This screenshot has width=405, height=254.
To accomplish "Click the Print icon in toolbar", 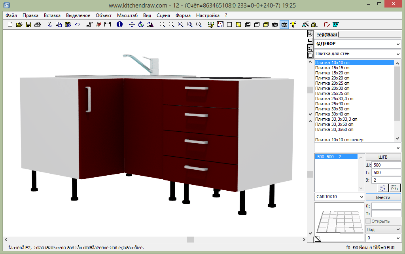I will [x=38, y=25].
